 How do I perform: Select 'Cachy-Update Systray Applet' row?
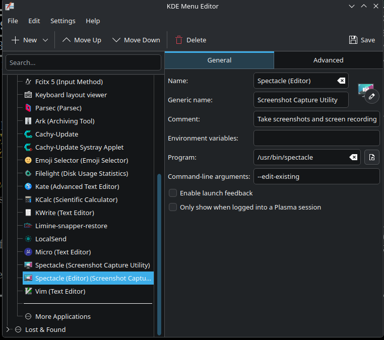tap(88, 147)
